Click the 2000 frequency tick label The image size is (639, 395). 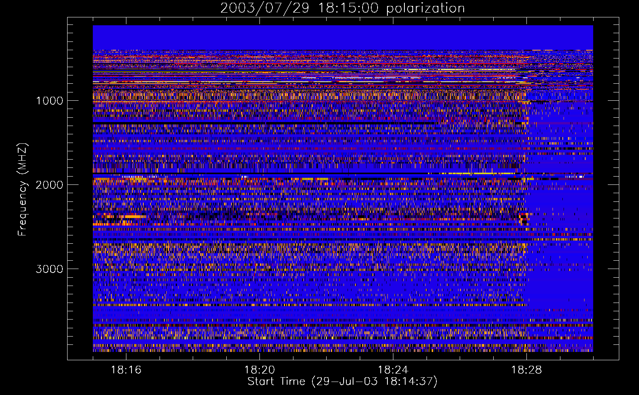pos(50,185)
